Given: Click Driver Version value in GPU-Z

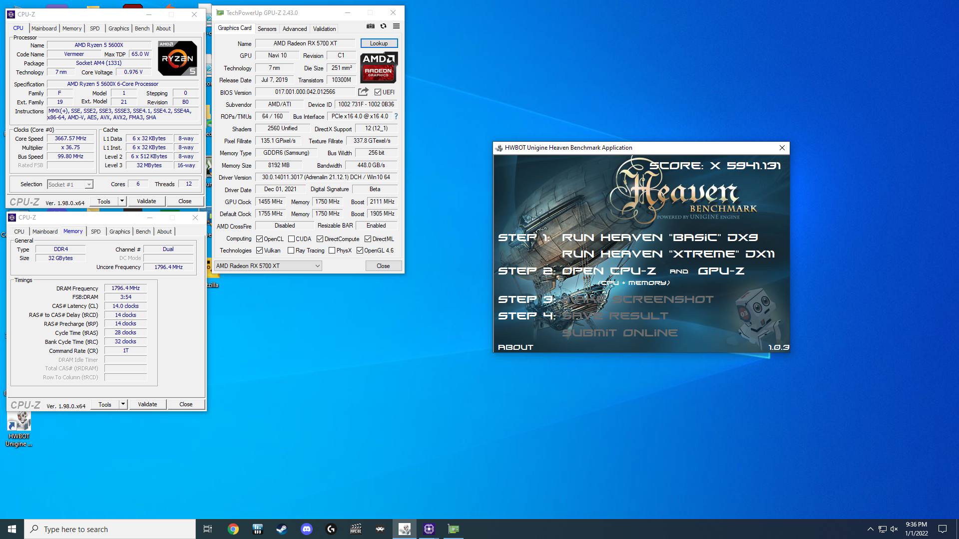Looking at the screenshot, I should [x=326, y=177].
